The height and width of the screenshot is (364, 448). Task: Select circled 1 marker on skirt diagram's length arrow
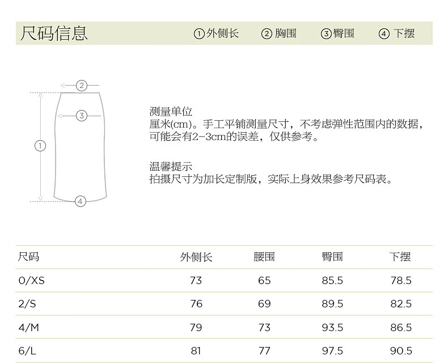[40, 146]
